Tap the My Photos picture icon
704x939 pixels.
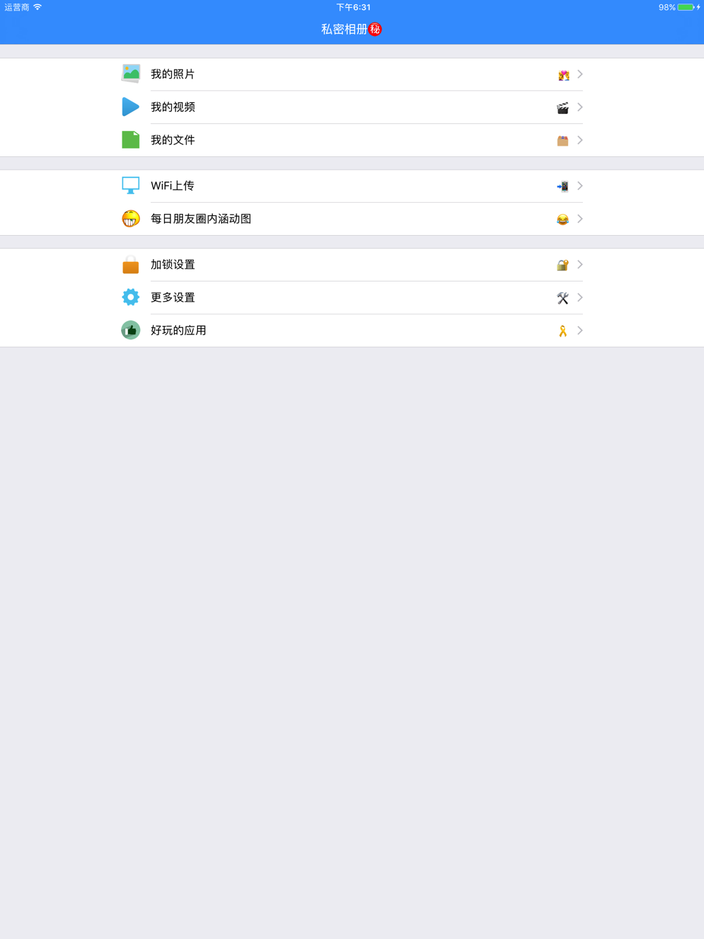point(130,74)
